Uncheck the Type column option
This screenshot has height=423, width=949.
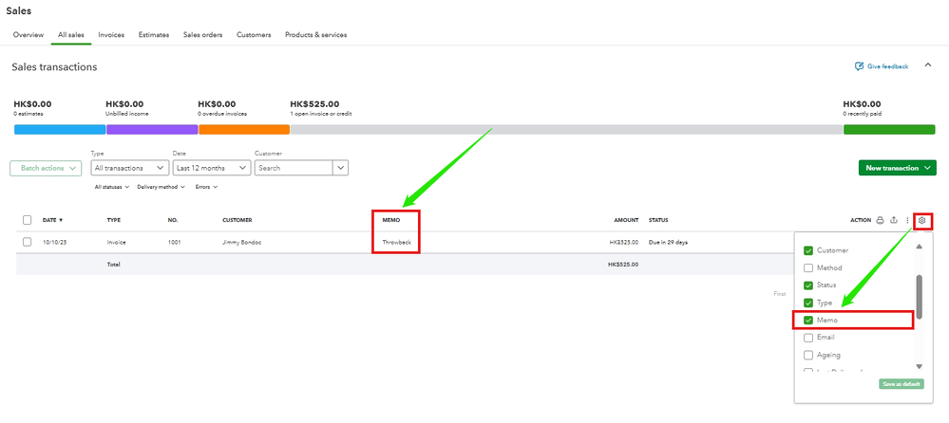[x=808, y=303]
